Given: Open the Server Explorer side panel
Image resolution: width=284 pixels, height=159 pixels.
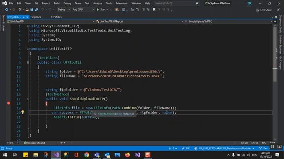Looking at the screenshot, I should (3, 23).
